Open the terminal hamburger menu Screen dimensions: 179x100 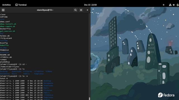point(81,10)
